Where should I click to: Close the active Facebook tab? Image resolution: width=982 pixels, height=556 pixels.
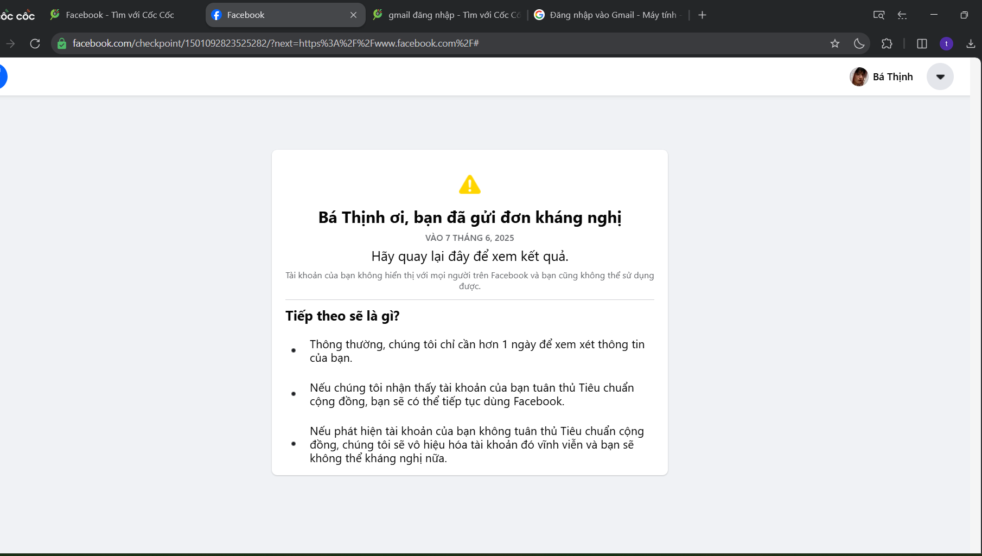click(353, 15)
